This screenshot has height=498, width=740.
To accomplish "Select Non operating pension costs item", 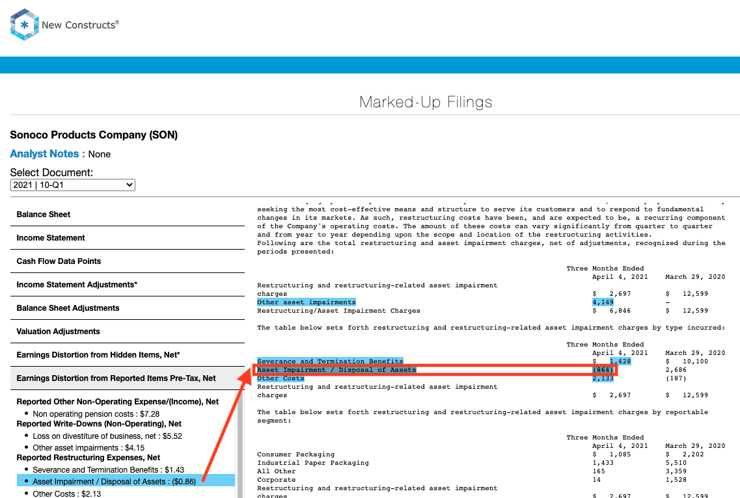I will point(96,413).
